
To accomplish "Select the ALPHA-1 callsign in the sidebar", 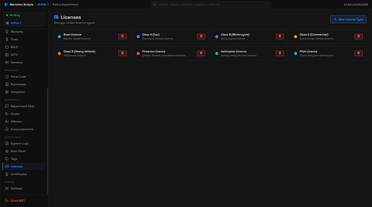I will [24, 23].
